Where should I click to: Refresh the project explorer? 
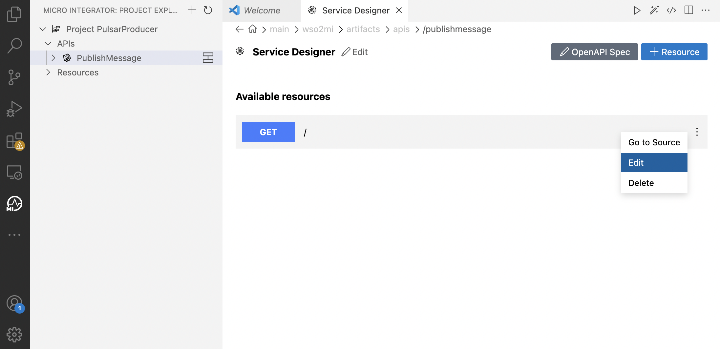point(208,10)
